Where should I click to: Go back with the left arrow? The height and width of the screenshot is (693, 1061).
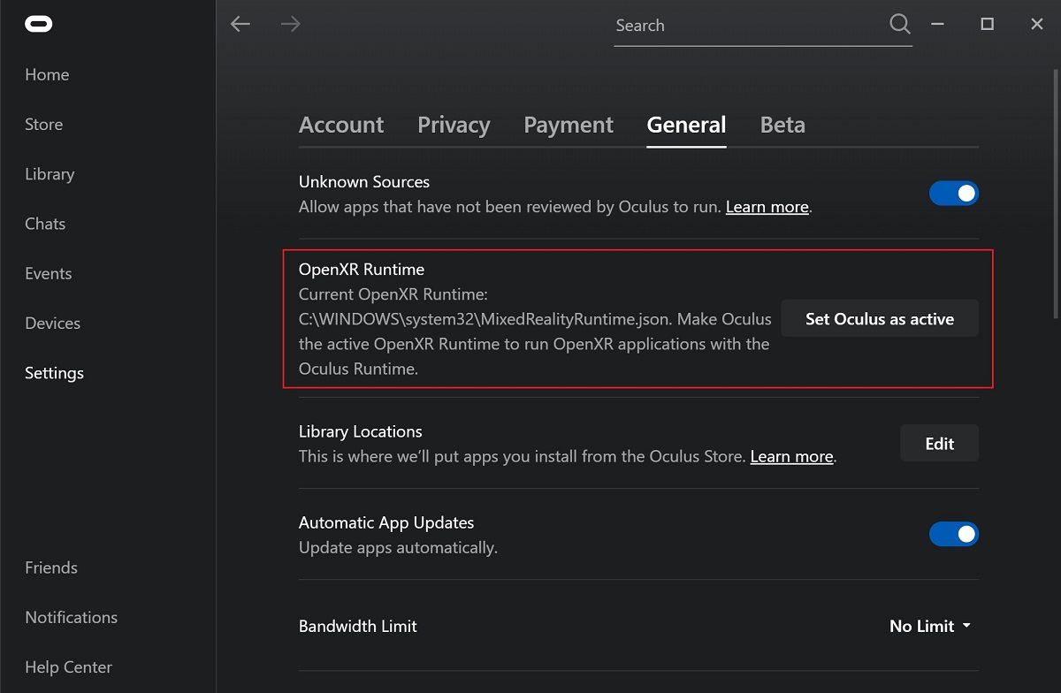point(240,25)
